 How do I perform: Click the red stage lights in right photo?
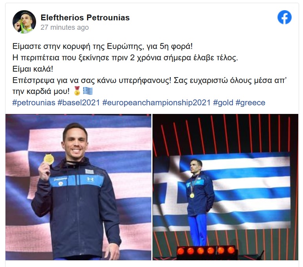(x=206, y=251)
